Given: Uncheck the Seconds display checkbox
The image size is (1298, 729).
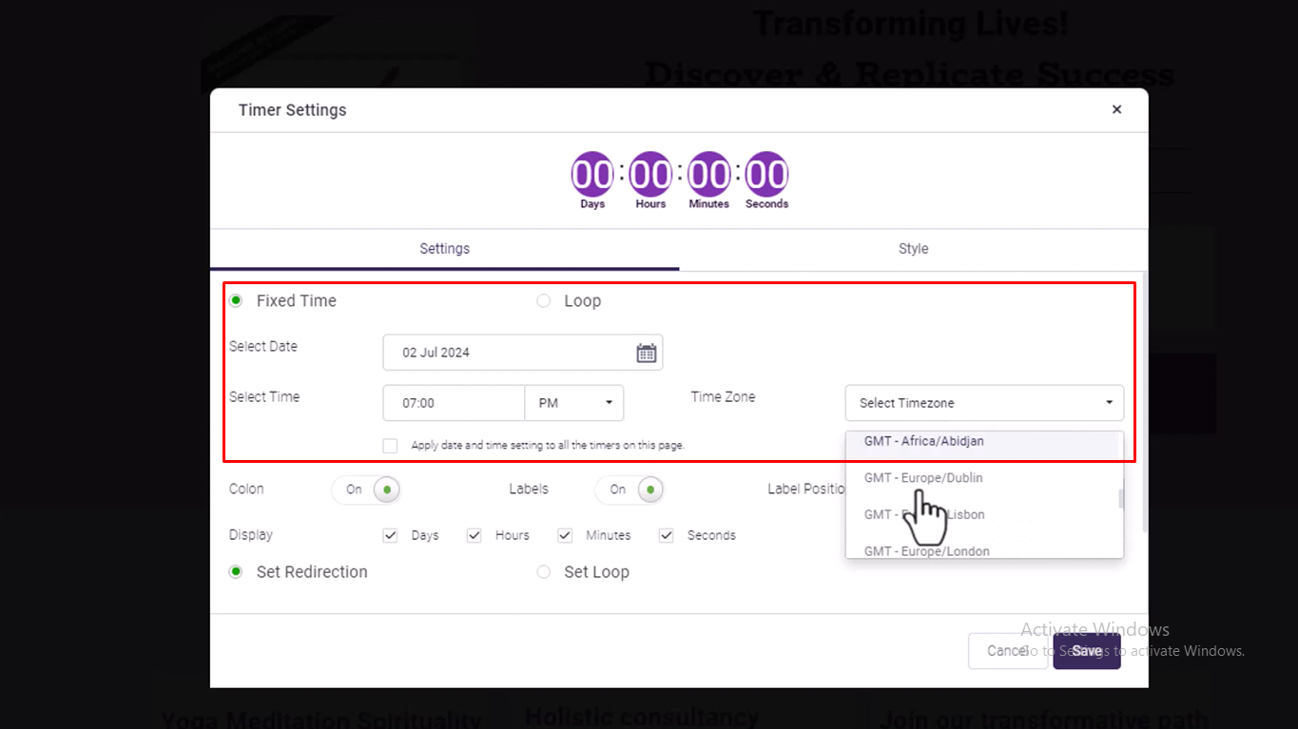Looking at the screenshot, I should [x=667, y=535].
